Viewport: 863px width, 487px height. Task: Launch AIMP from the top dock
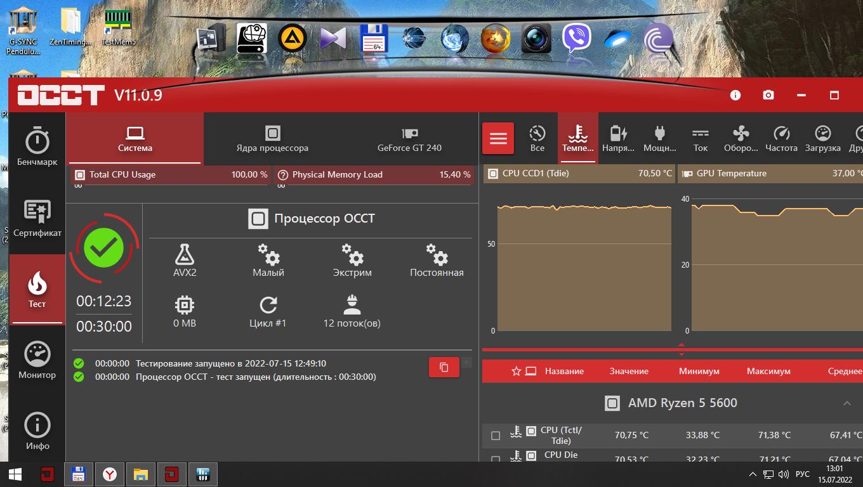point(293,39)
